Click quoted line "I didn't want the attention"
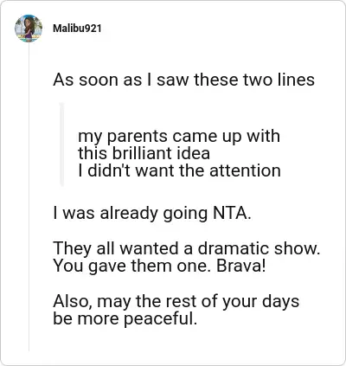 click(179, 170)
